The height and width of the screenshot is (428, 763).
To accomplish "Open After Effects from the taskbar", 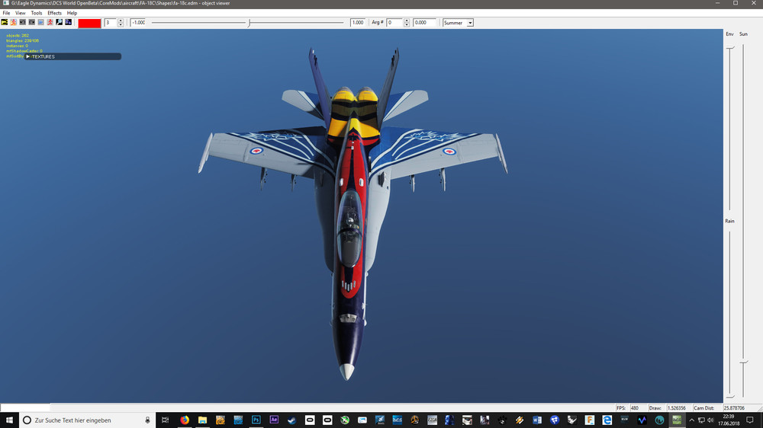I will [x=274, y=420].
